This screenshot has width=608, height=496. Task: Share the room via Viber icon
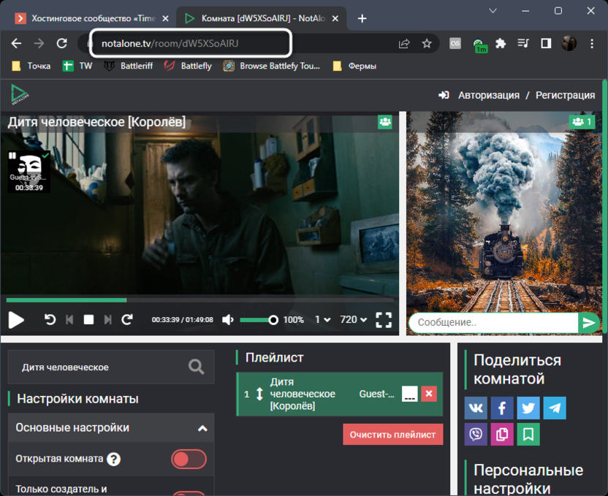point(476,434)
